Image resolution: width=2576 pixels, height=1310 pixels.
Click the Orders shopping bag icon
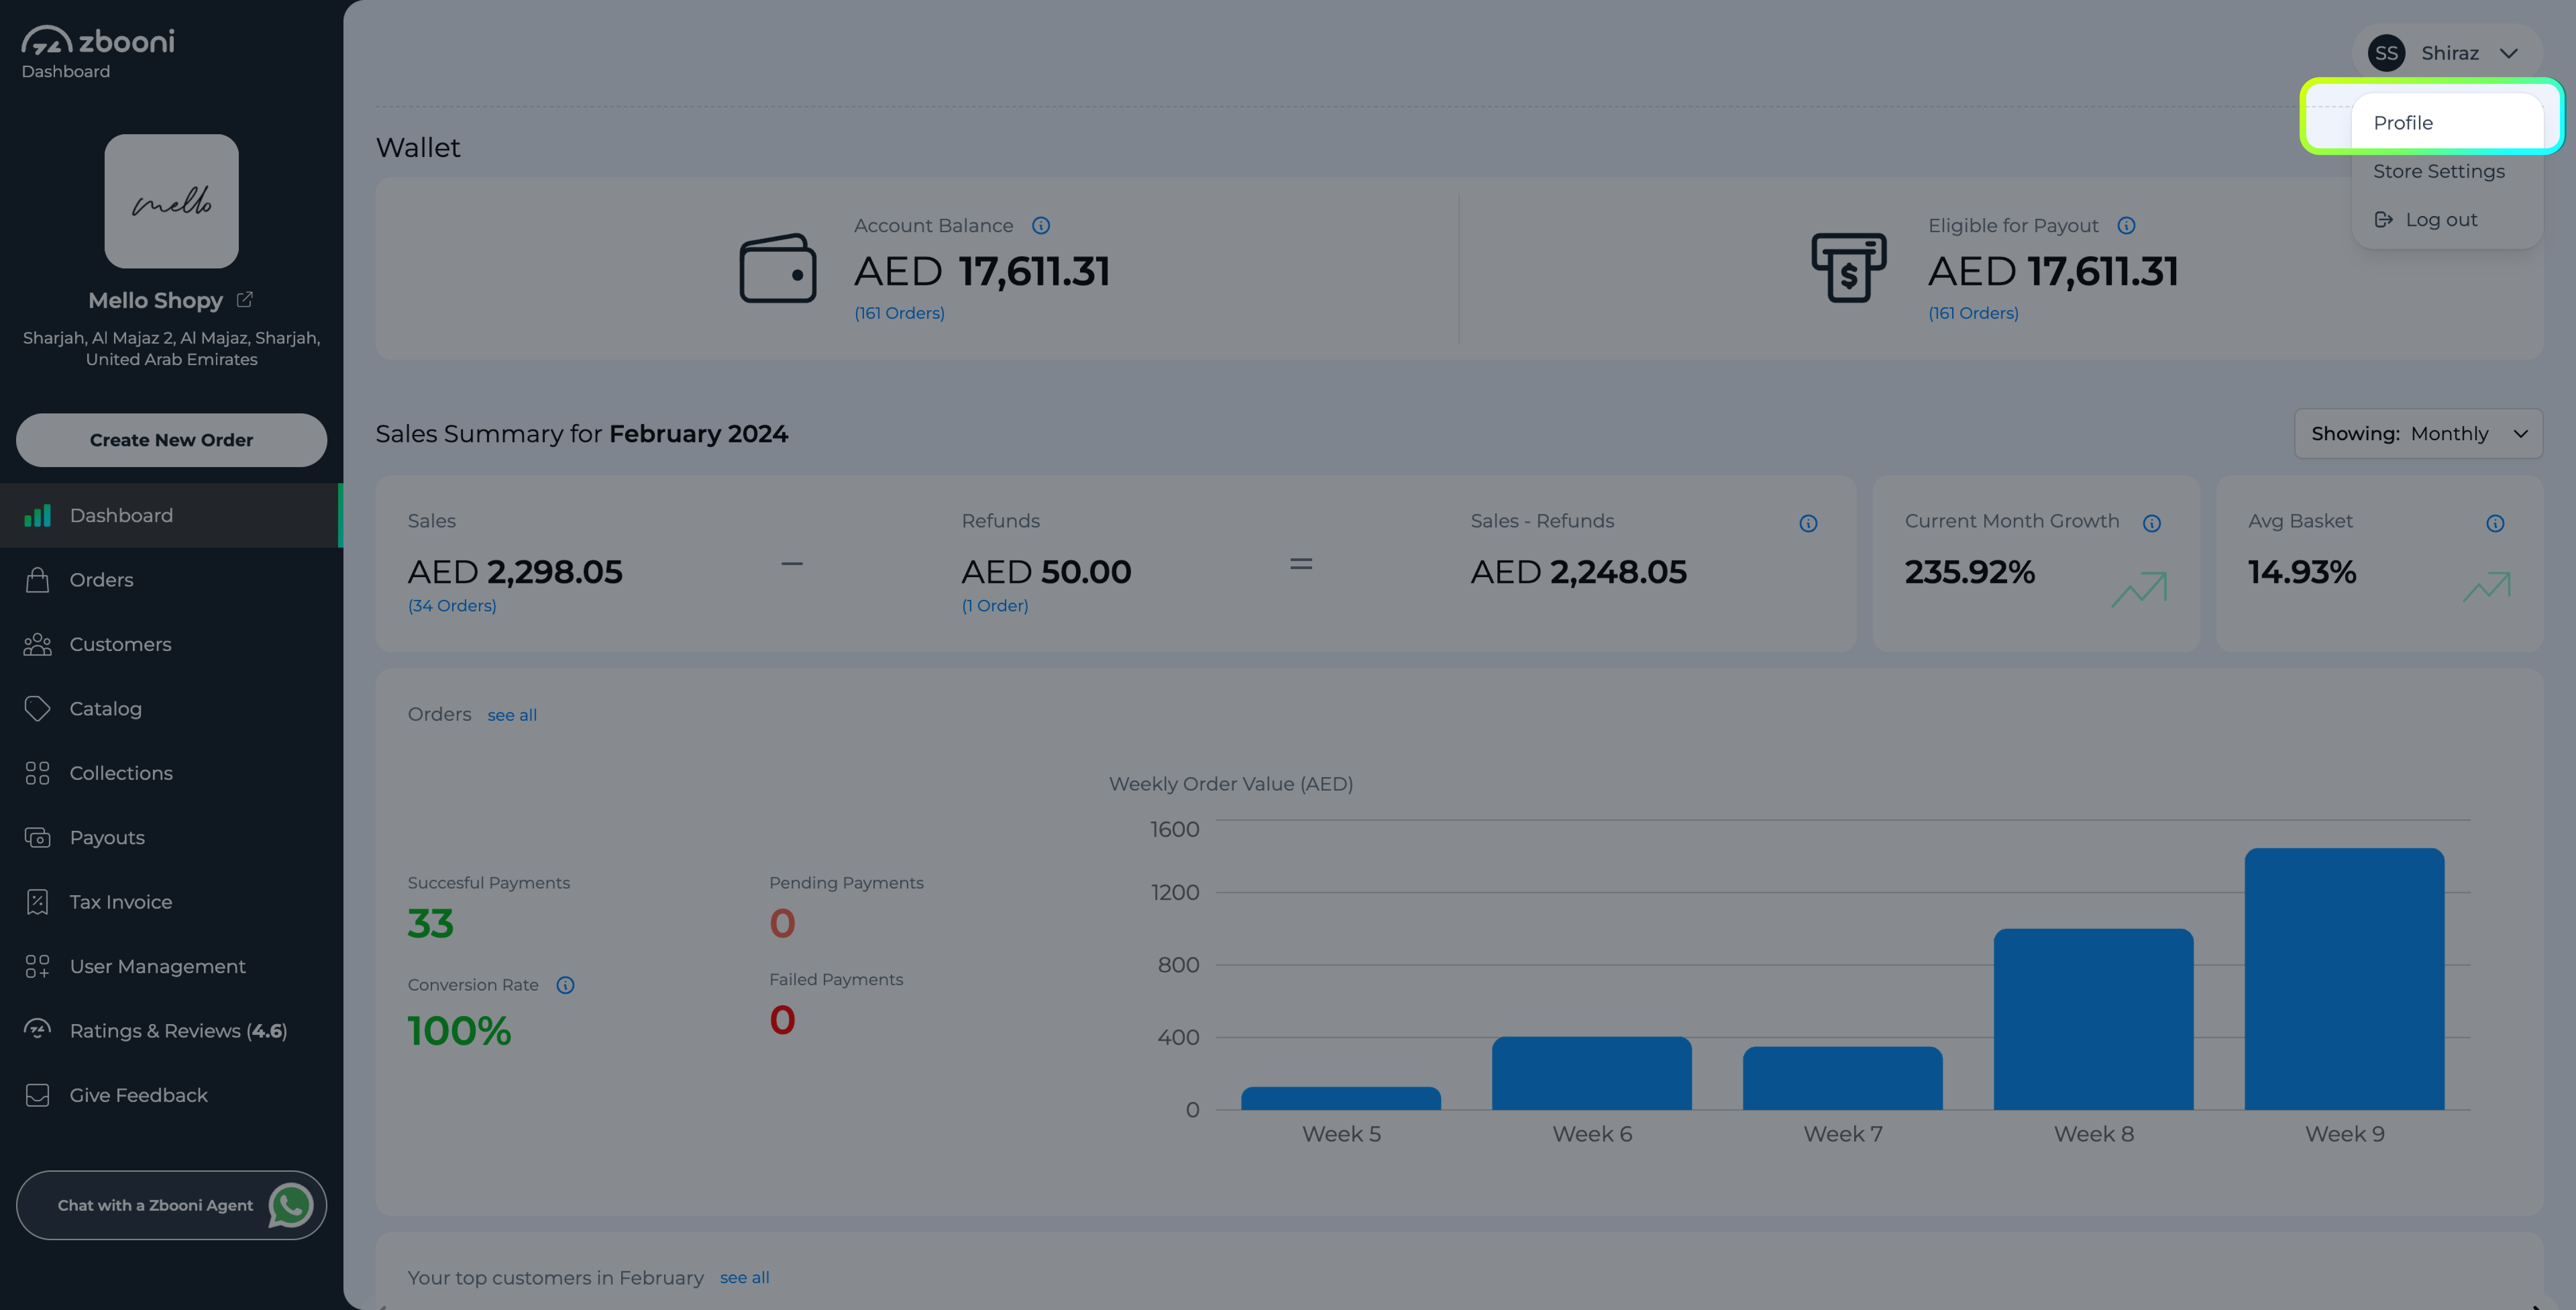37,579
